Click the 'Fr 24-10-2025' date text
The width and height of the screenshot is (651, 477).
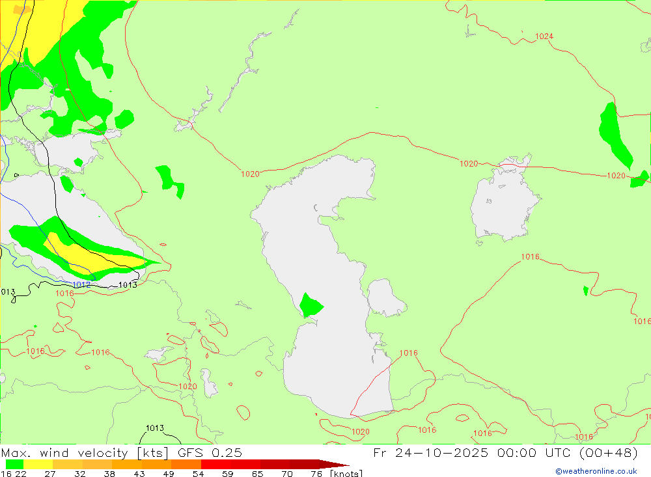(430, 452)
